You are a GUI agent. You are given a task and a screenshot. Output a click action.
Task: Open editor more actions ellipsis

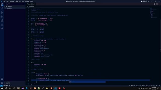(159, 4)
